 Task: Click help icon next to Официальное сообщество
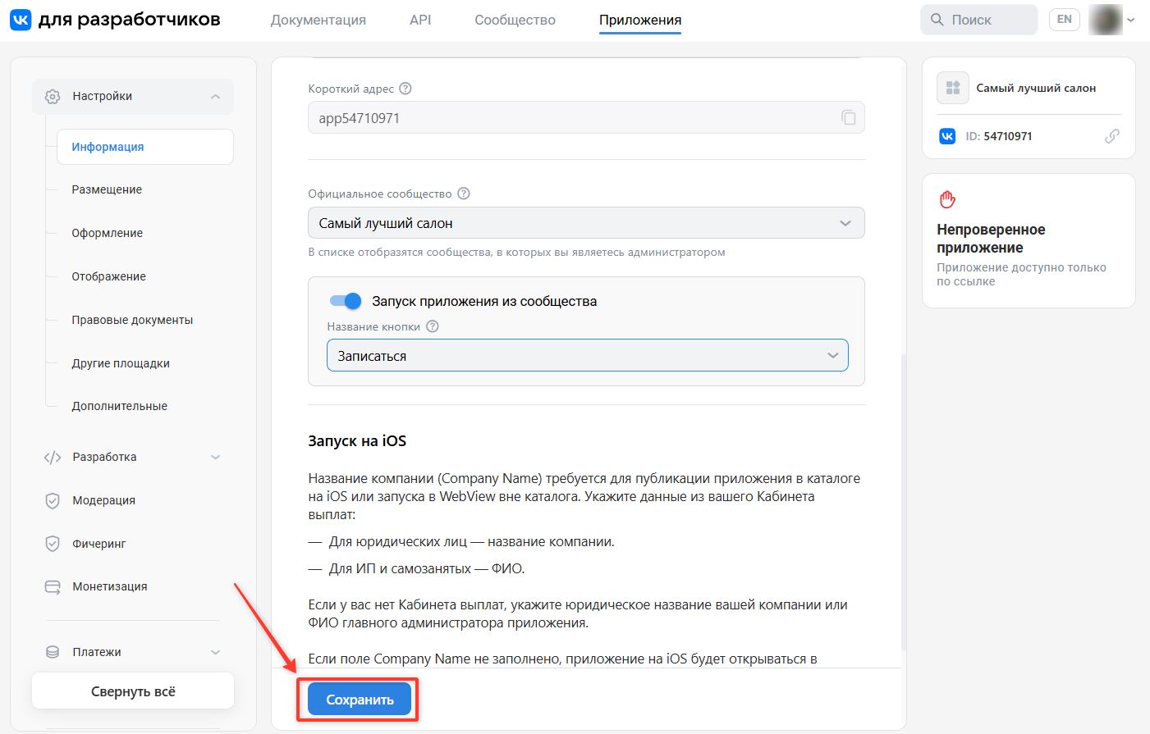tap(463, 194)
